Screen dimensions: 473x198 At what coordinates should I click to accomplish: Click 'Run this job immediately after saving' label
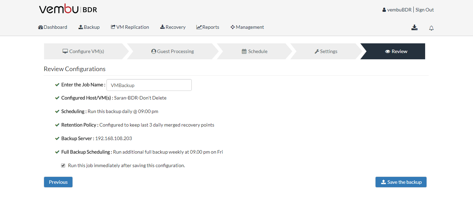click(x=127, y=165)
